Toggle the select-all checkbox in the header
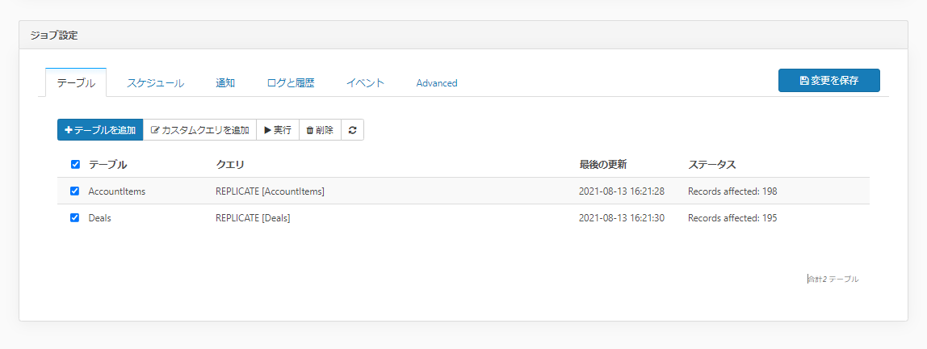 (x=75, y=165)
